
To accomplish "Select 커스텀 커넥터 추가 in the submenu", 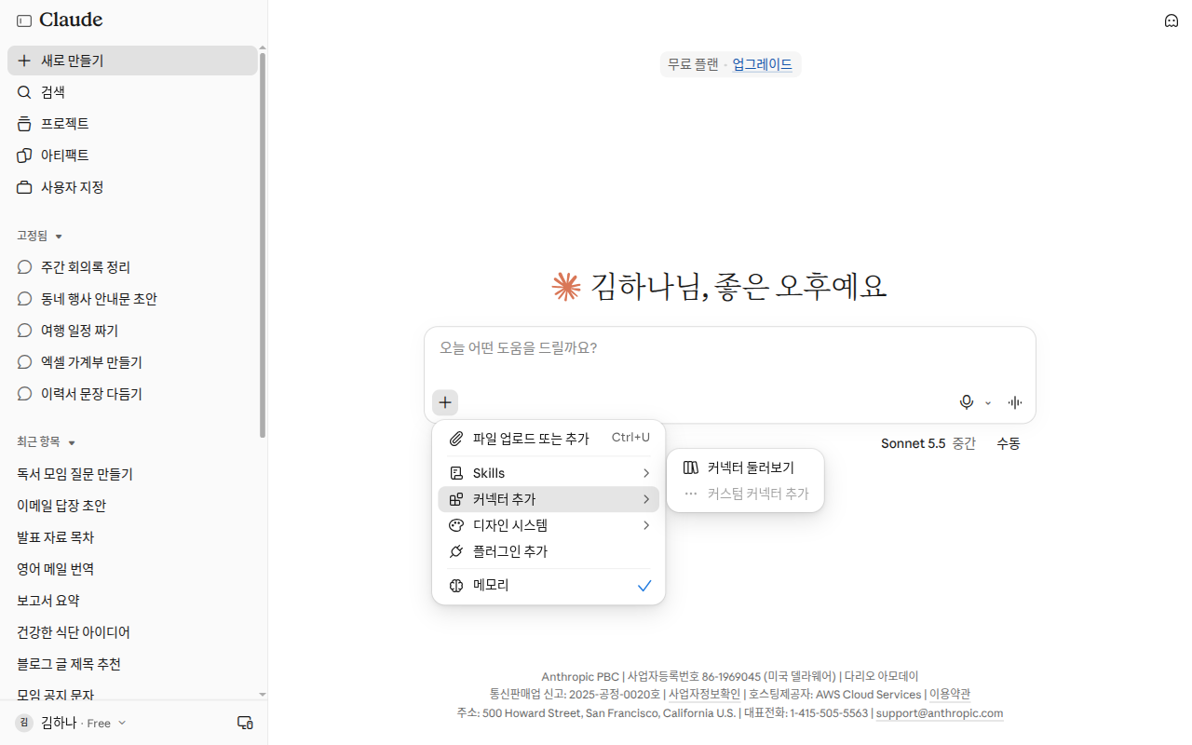I will click(x=745, y=494).
